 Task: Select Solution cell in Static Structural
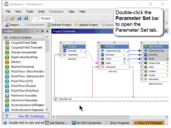pyautogui.click(x=156, y=71)
